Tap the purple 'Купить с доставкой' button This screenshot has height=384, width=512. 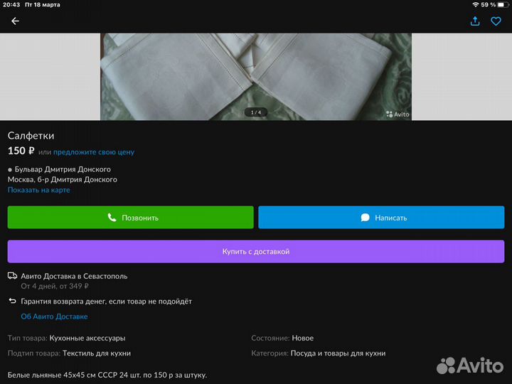(x=256, y=252)
